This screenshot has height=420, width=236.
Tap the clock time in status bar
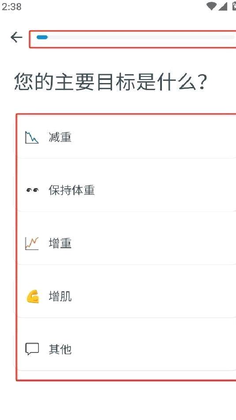11,7
